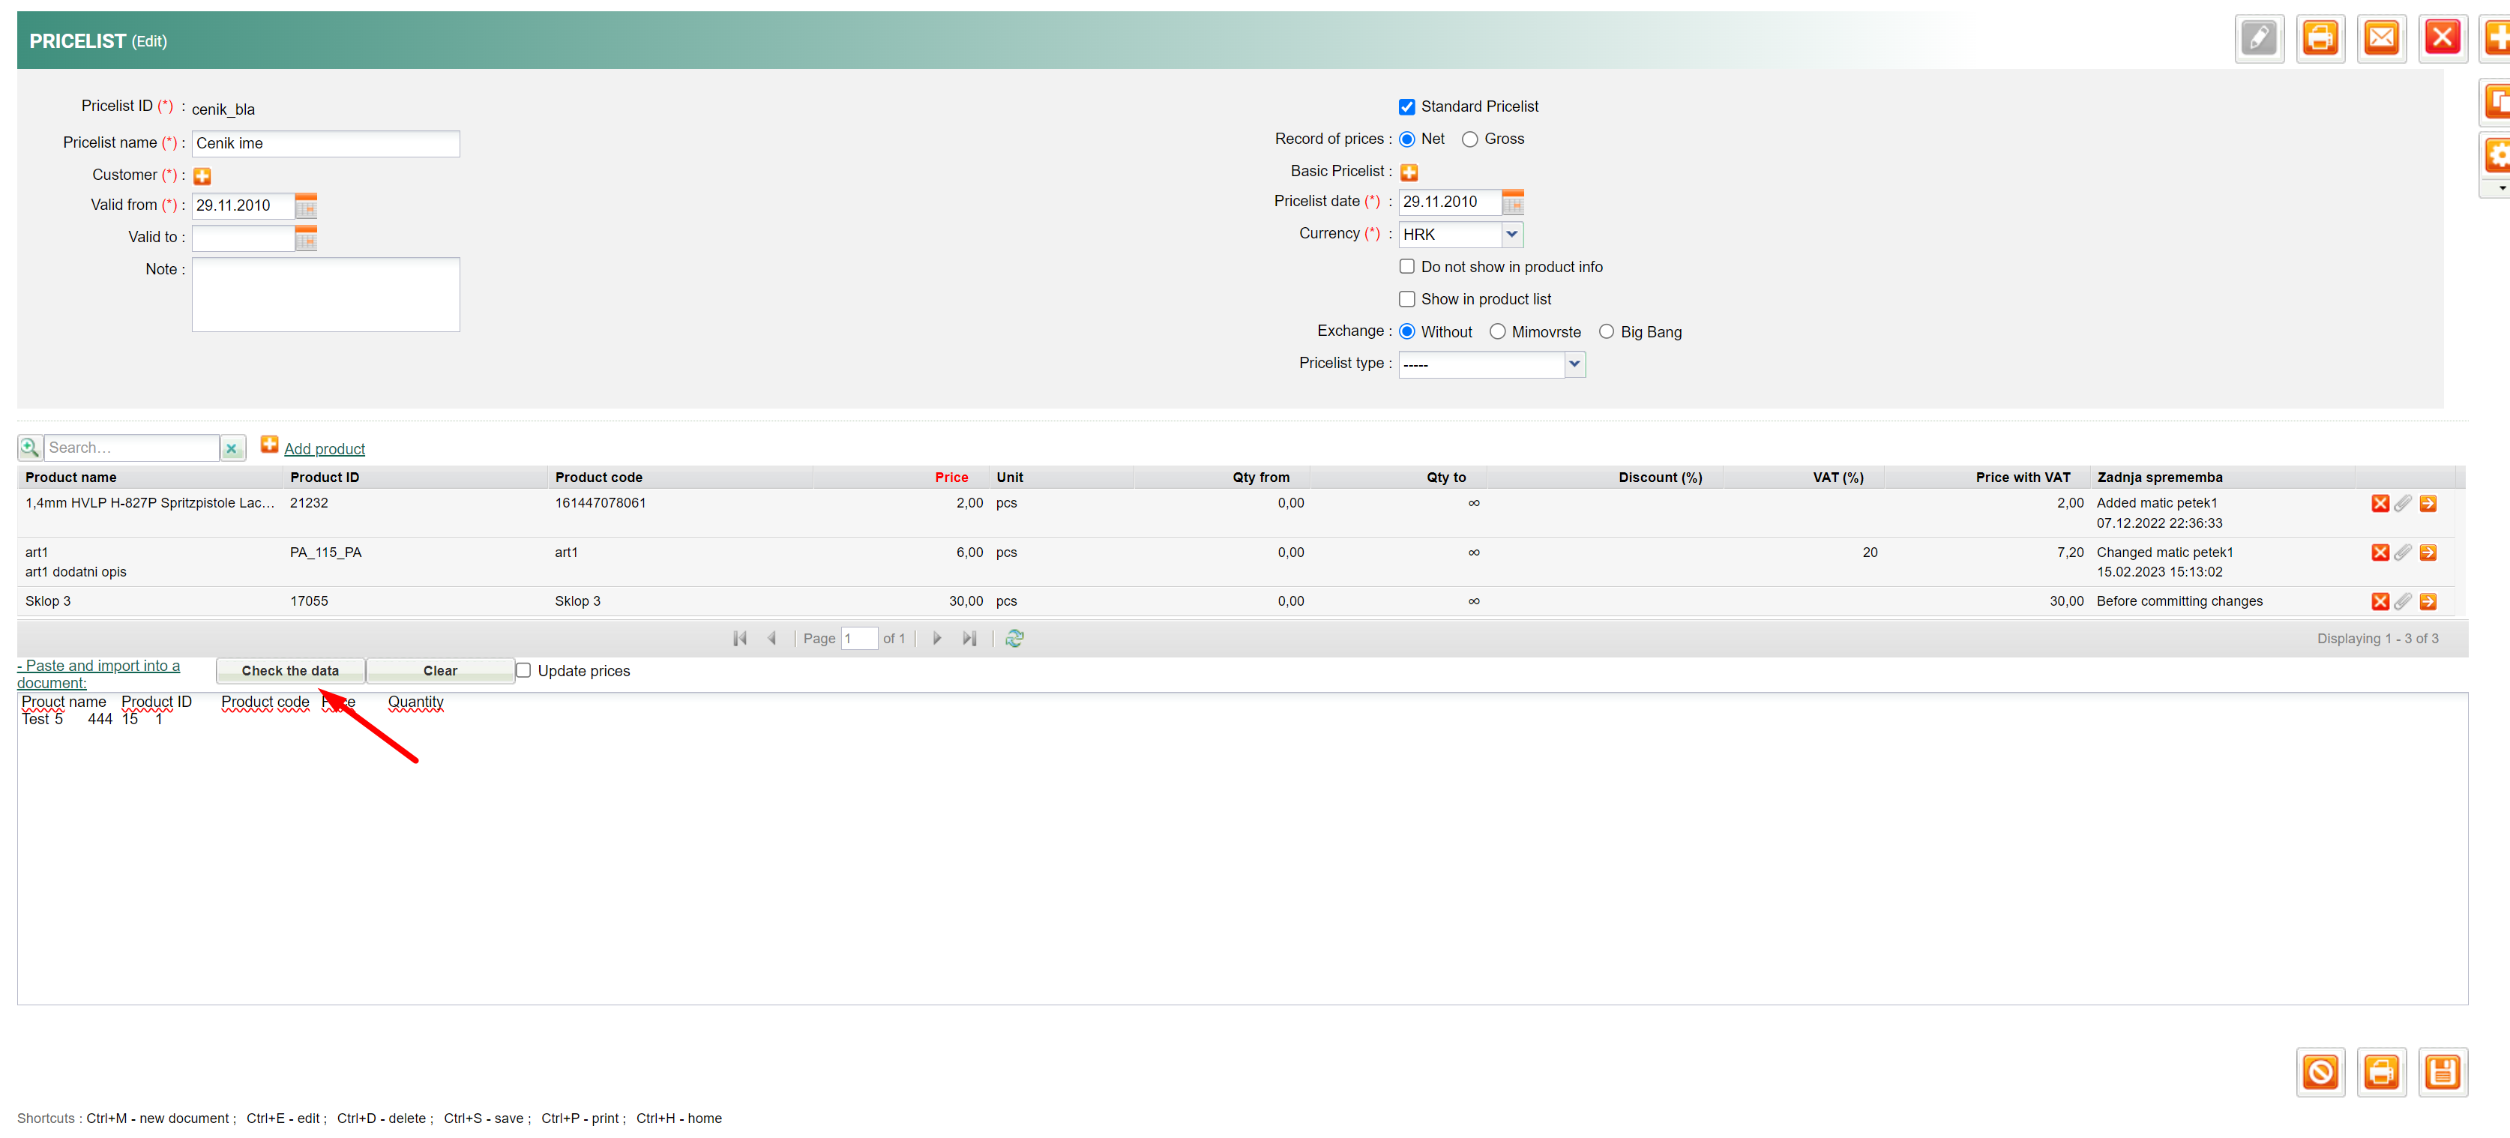Expand the Pricelist type dropdown
The image size is (2510, 1138).
click(x=1574, y=364)
